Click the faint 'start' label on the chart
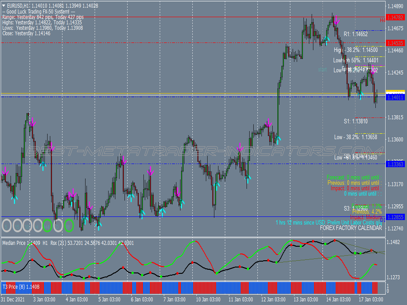407x305 pixels. [322, 70]
